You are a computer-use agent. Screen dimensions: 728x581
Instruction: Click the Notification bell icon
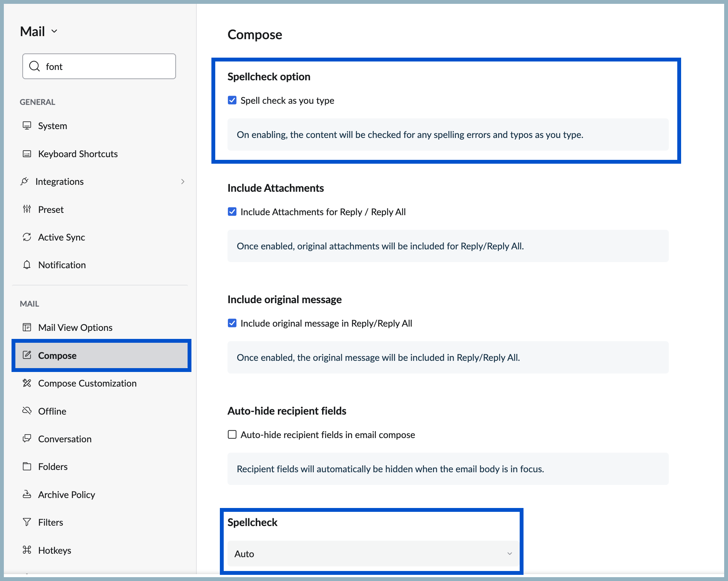pyautogui.click(x=27, y=265)
